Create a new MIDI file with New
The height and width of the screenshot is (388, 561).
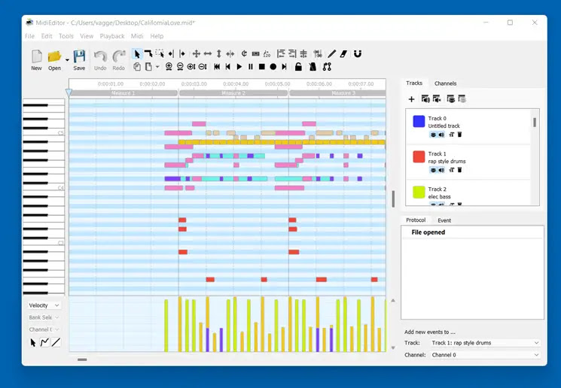36,60
